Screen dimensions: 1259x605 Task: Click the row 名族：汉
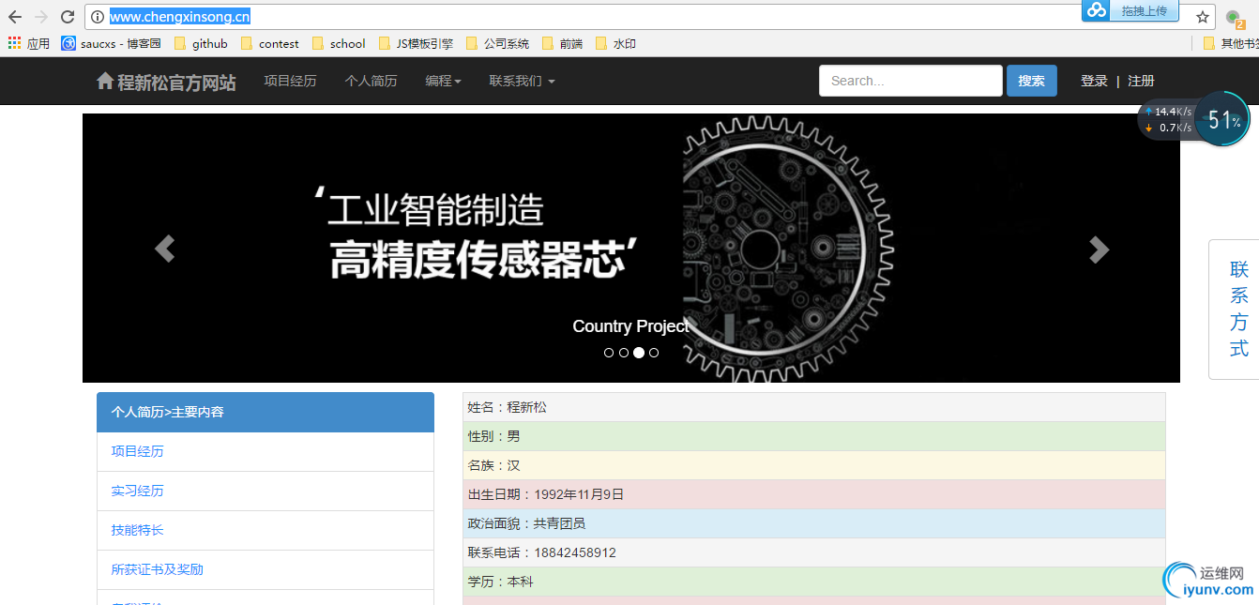pos(814,465)
